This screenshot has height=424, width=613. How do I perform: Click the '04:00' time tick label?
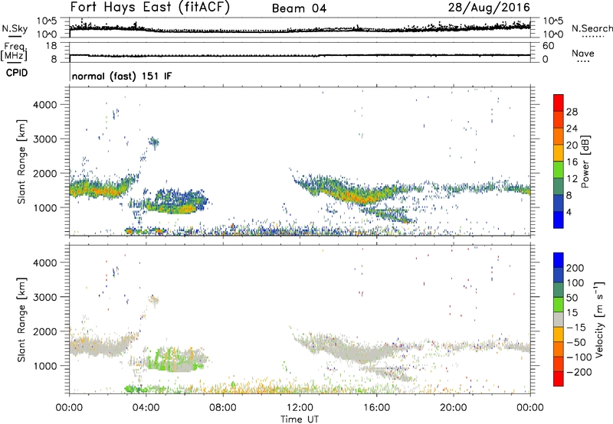(146, 408)
